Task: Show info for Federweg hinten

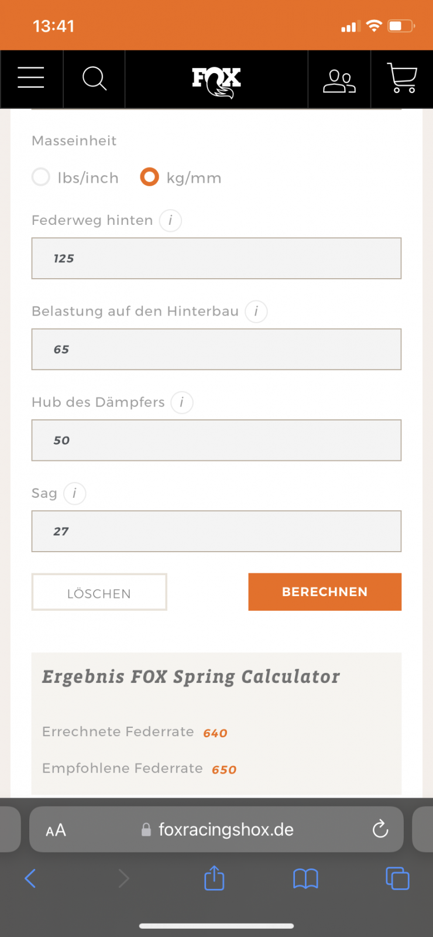Action: click(x=170, y=221)
